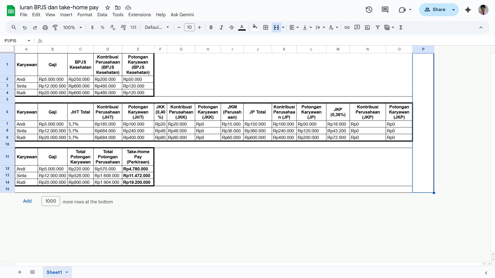Open the font family dropdown
Viewport: 495px width, 278px height.
click(x=157, y=28)
